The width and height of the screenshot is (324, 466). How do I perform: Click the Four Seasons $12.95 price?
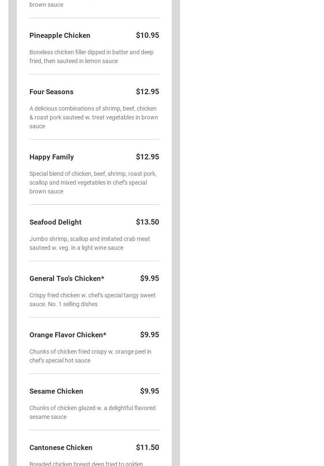(x=147, y=92)
